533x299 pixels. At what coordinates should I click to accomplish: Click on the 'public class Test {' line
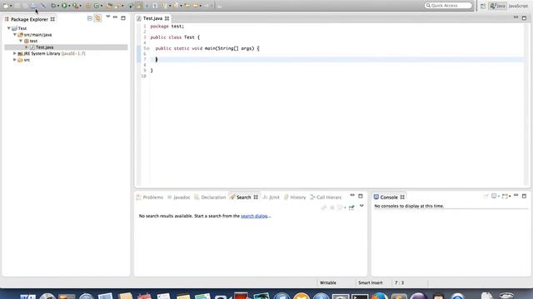click(175, 37)
